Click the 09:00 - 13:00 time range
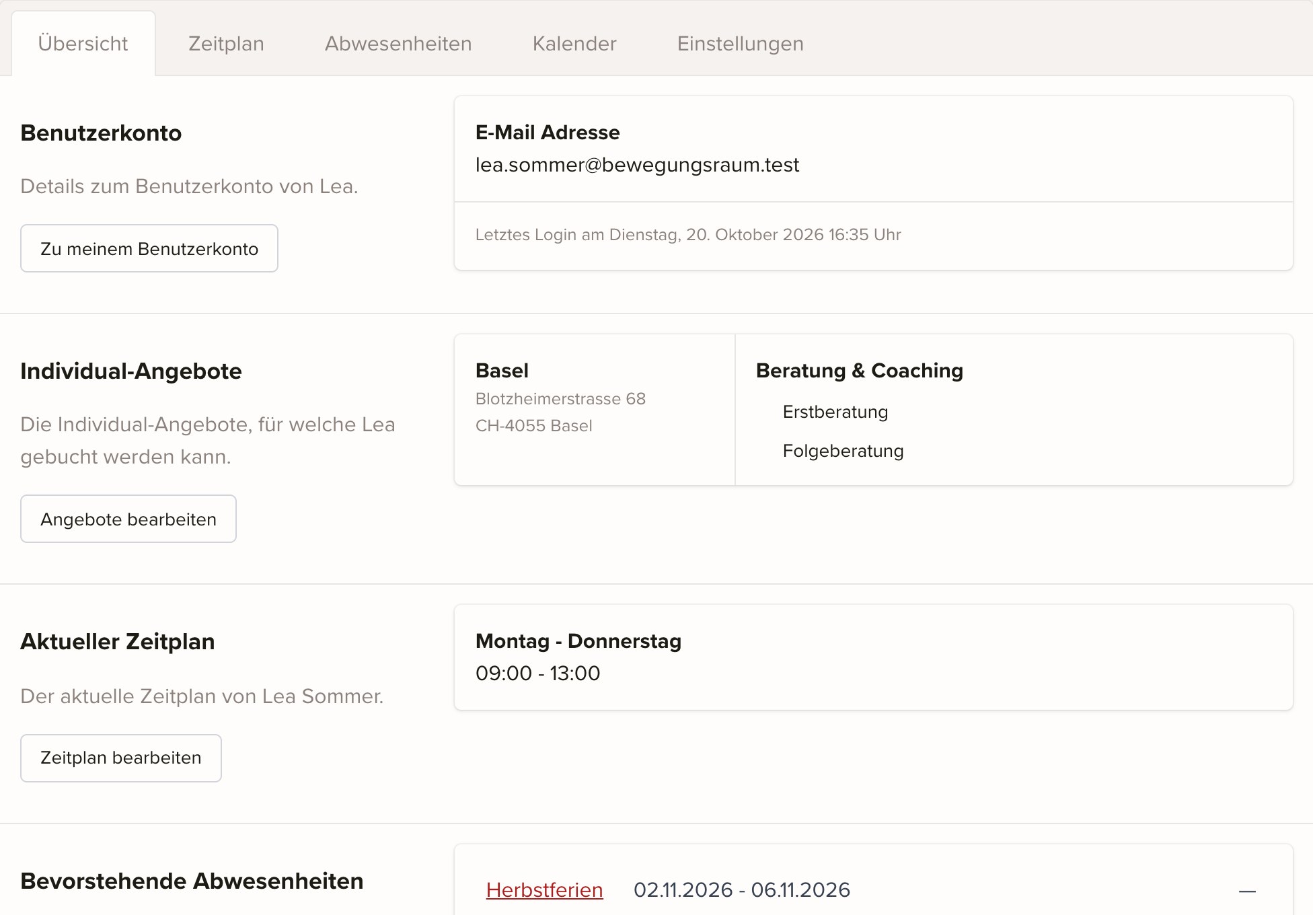Image resolution: width=1313 pixels, height=915 pixels. click(x=537, y=673)
